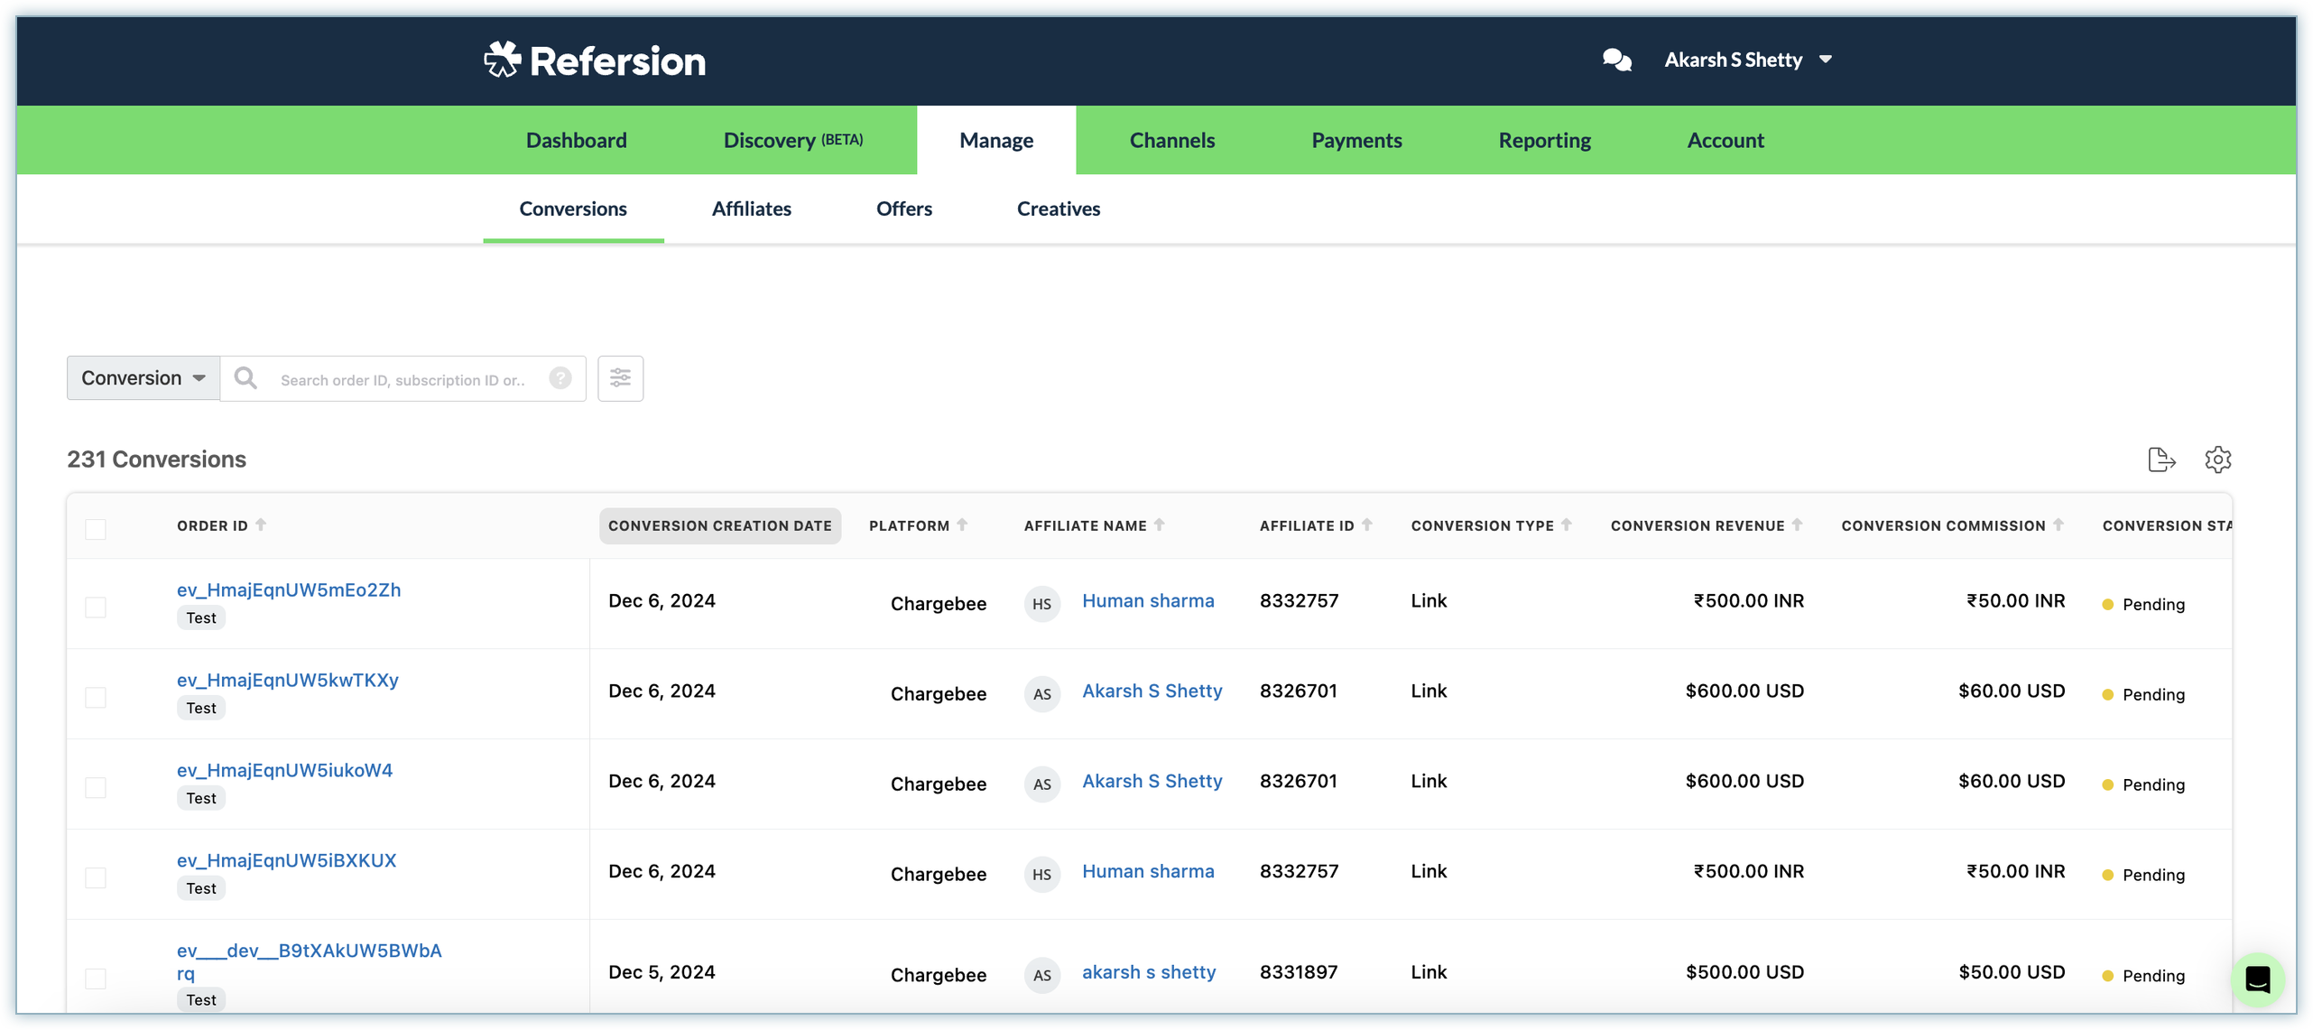
Task: Open order ev_HmajEqnUW5kwTKXy
Action: click(x=287, y=680)
